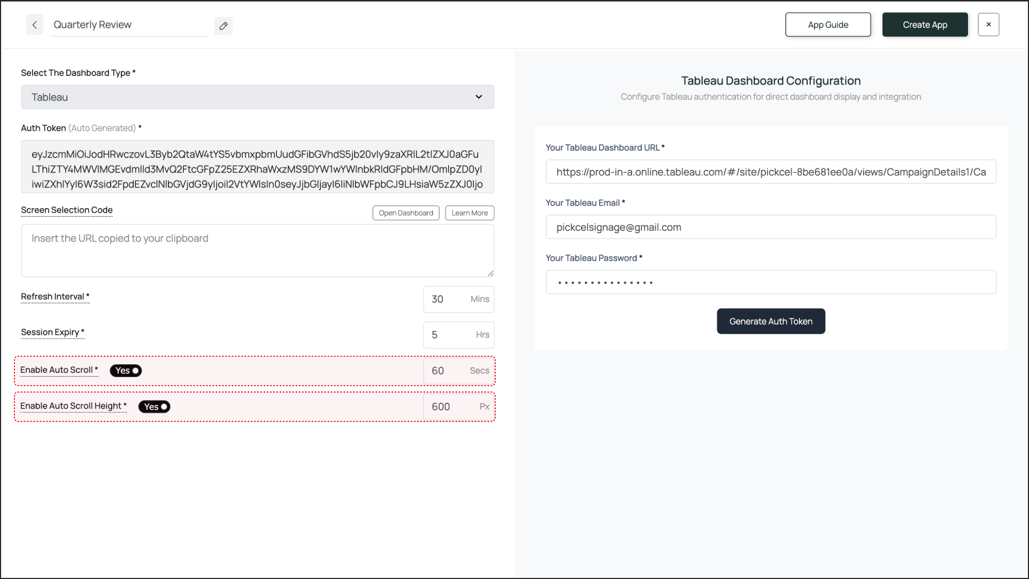Click the Screen Selection Code text area
1029x579 pixels.
(x=257, y=251)
